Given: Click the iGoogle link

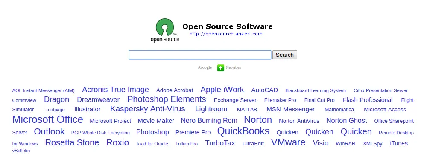Looking at the screenshot, I should pyautogui.click(x=205, y=67).
